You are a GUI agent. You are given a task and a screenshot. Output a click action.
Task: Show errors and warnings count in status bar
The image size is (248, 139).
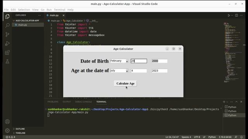10,137
